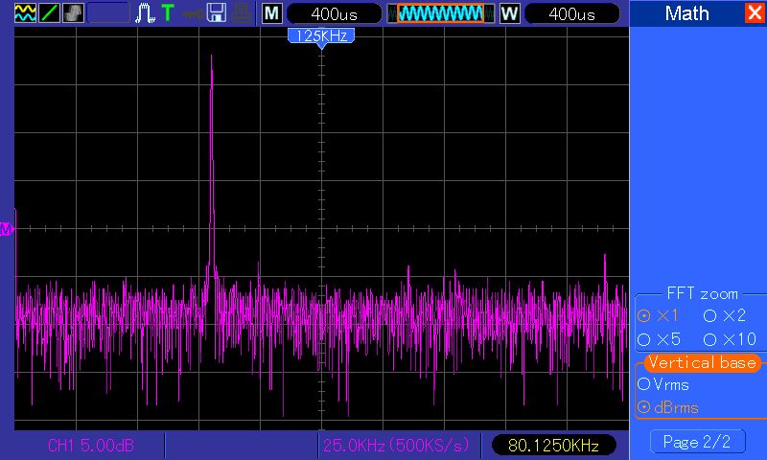Screen dimensions: 767x460
Task: Click the Page 2/2 button
Action: pos(697,442)
